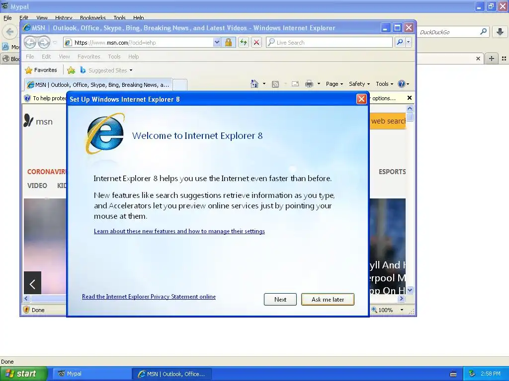
Task: Open the Tools dropdown in command bar
Action: pos(385,84)
